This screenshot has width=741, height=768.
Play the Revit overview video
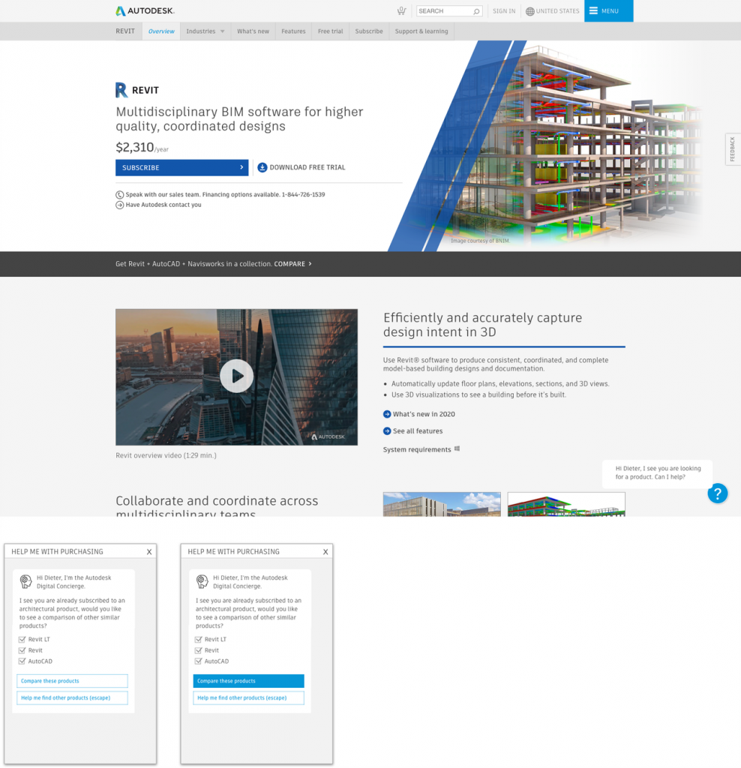pos(236,376)
